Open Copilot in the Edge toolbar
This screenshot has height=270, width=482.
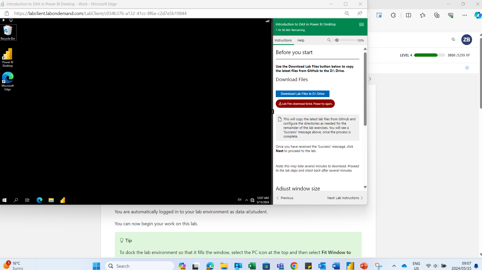pyautogui.click(x=478, y=15)
